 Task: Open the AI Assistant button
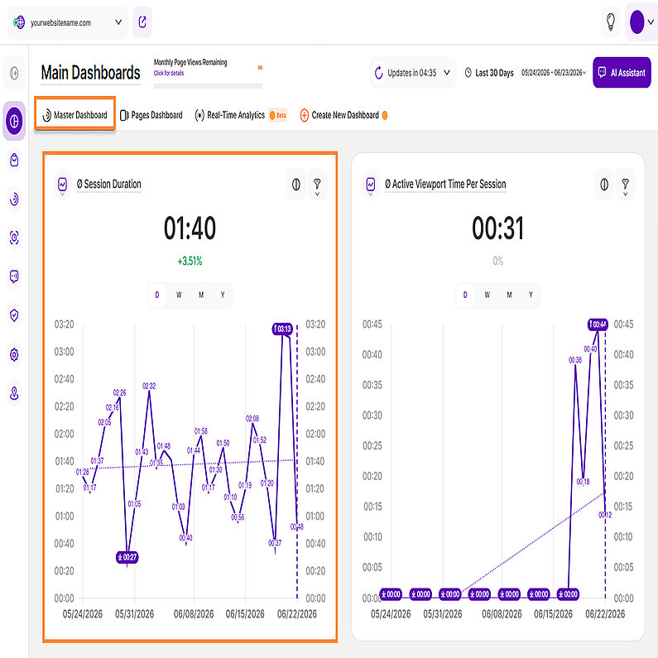tap(622, 73)
